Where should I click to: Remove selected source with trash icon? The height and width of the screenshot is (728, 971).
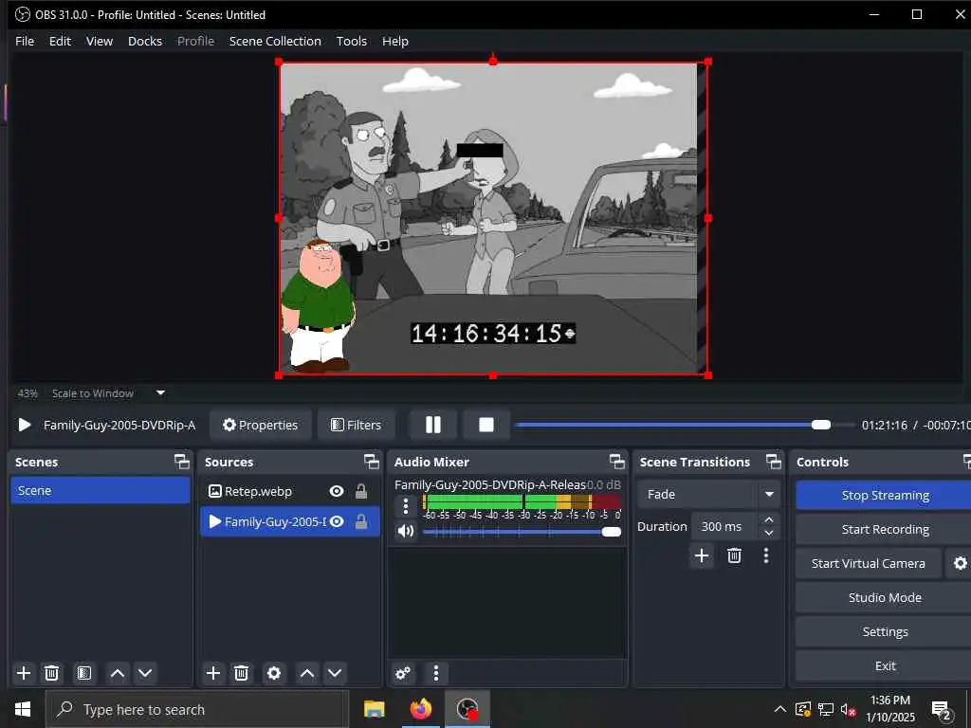(242, 673)
